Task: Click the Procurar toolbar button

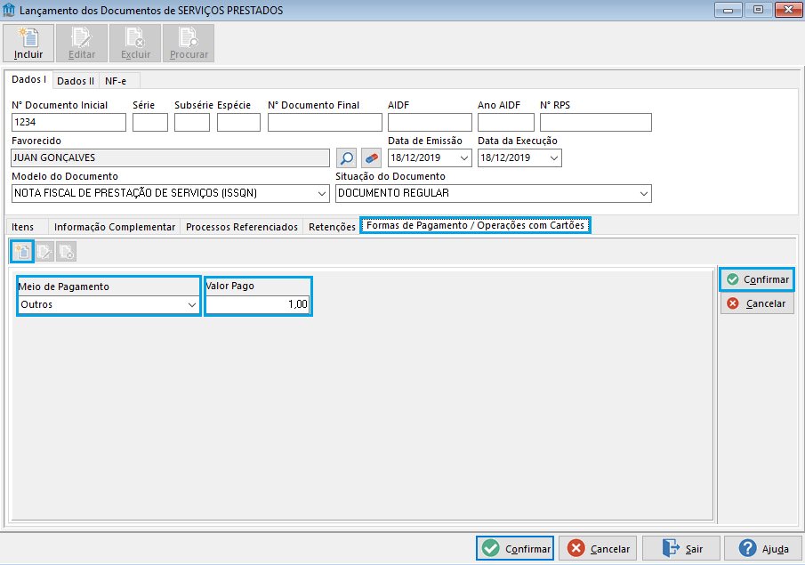Action: [x=189, y=43]
